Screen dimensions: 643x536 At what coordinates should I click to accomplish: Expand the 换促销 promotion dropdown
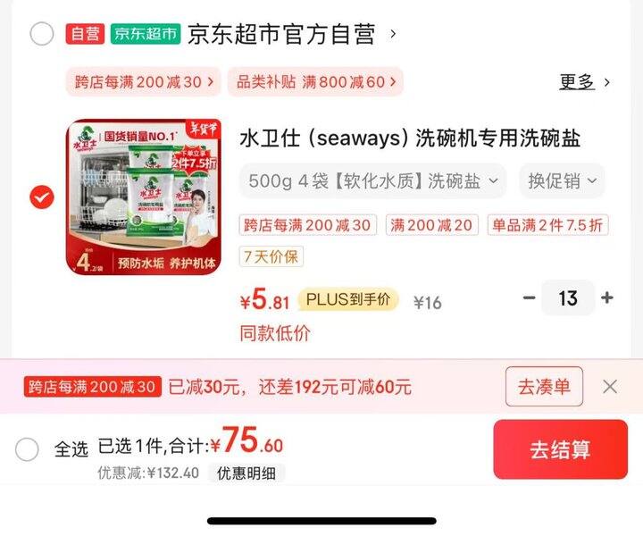point(563,180)
